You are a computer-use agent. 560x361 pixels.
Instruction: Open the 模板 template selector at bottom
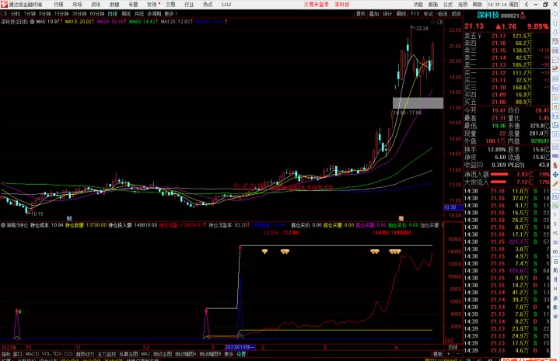click(x=438, y=354)
